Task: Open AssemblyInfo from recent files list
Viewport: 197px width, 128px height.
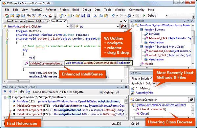Action: (144, 93)
